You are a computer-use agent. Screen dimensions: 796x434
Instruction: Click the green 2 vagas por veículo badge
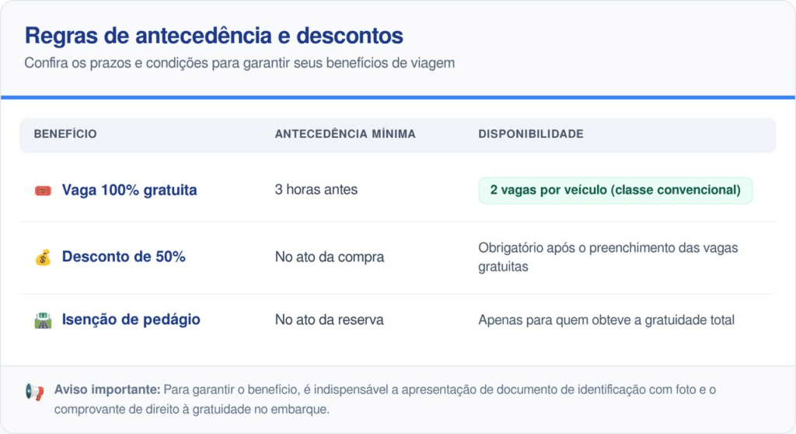(x=615, y=191)
